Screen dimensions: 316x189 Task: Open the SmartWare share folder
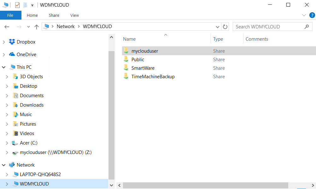[x=143, y=68]
